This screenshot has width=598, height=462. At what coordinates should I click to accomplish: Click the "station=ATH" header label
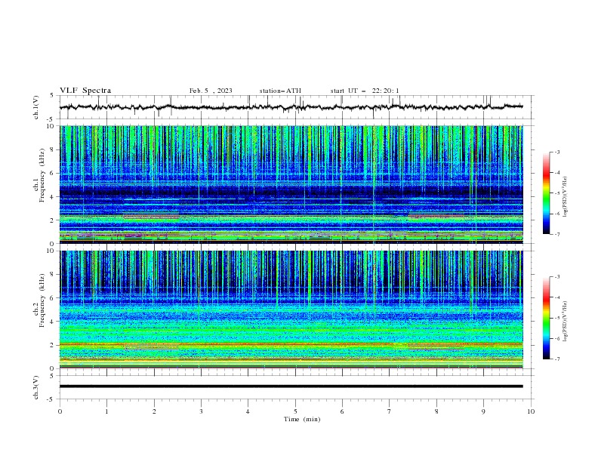[x=280, y=91]
